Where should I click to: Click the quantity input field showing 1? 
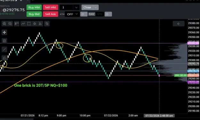(x=67, y=7)
